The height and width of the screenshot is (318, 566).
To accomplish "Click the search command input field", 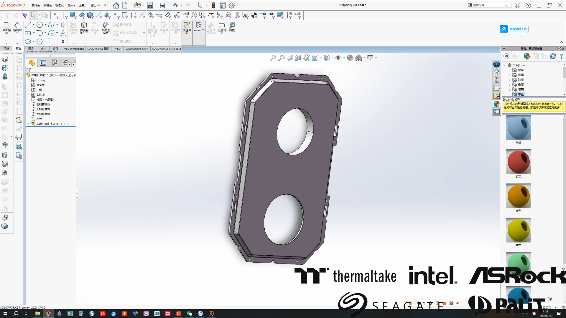I will coord(488,5).
